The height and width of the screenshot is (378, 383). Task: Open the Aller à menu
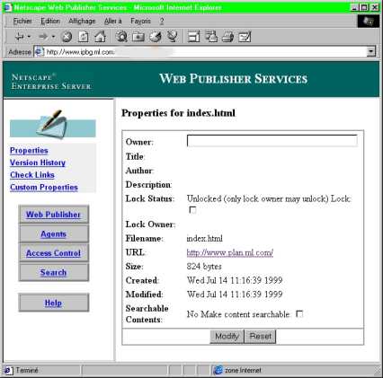112,22
